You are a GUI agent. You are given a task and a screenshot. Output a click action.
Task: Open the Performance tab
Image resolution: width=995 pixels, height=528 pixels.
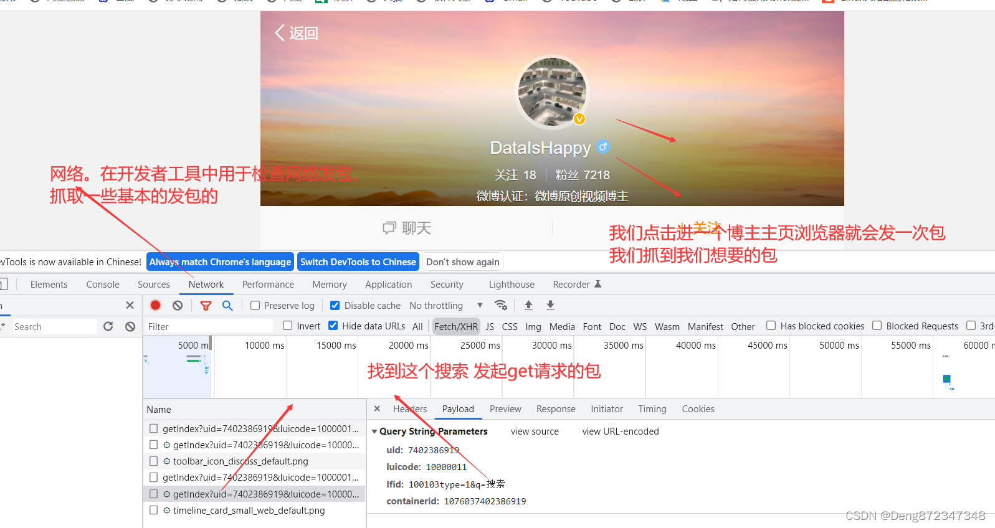(x=268, y=285)
